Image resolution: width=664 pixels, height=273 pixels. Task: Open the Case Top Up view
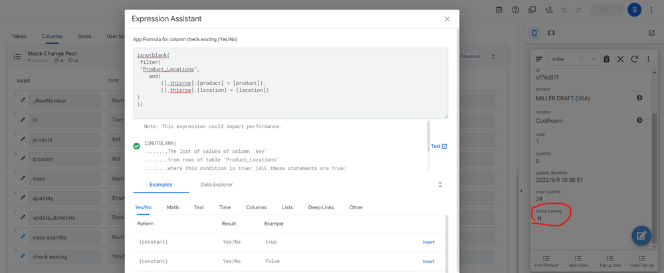click(x=641, y=261)
